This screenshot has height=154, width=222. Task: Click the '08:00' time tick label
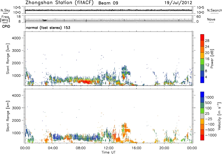click(81, 148)
